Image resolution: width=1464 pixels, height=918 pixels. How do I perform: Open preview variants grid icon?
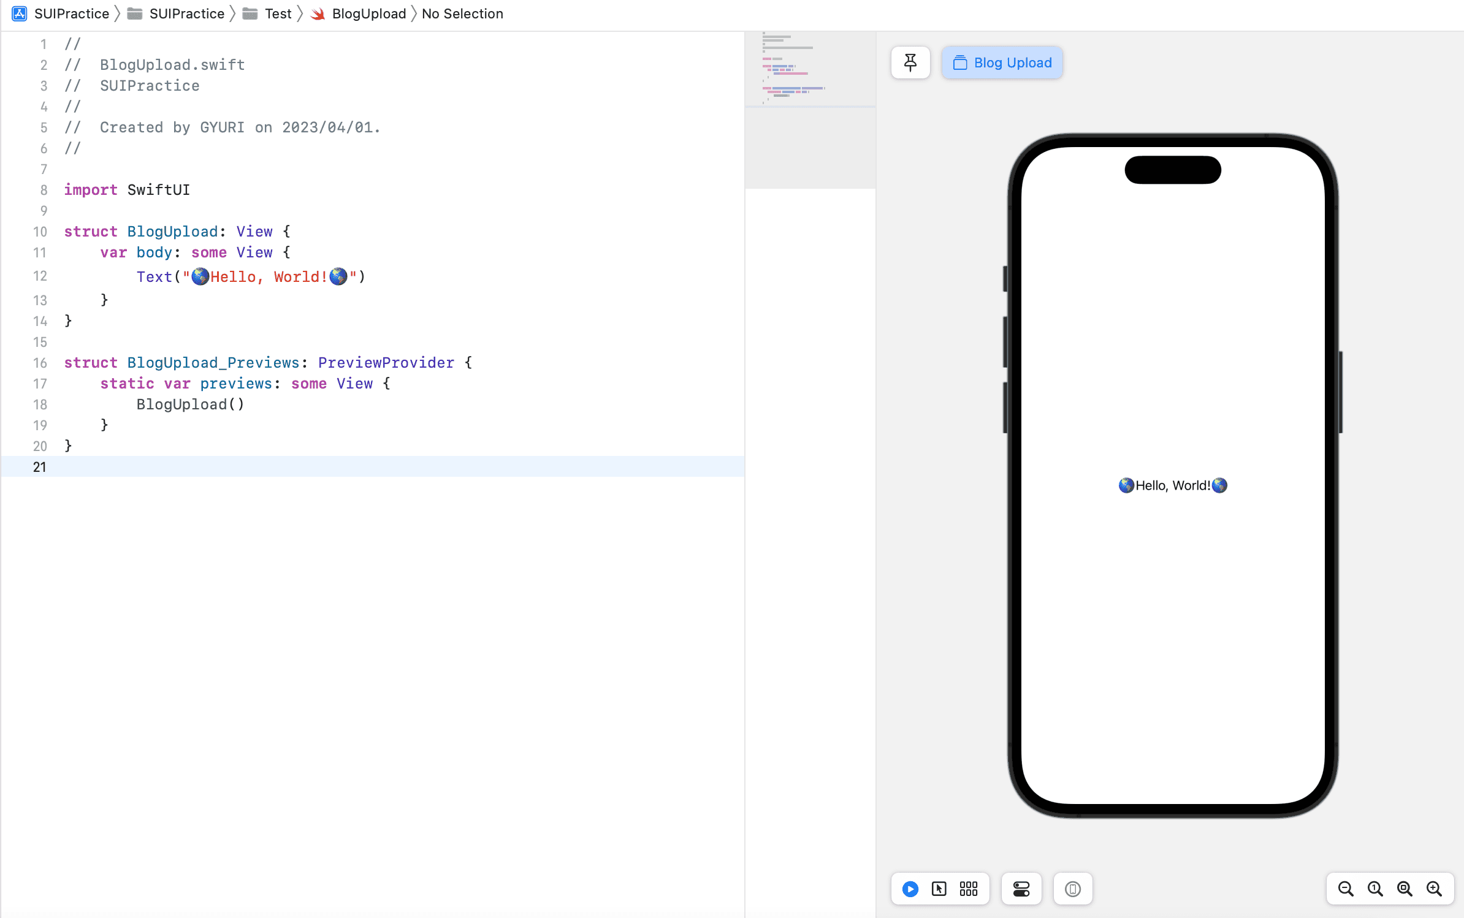[968, 889]
